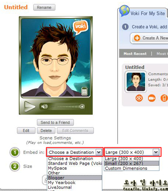Select Other from destination list
Screen dimensions: 168x191
click(75, 173)
